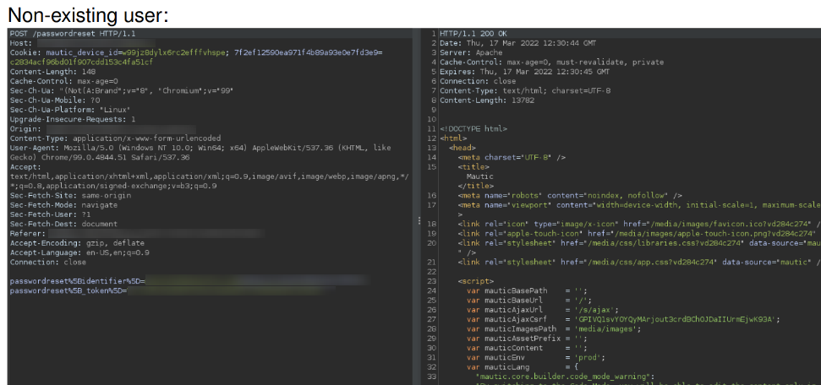Click the "passwordreset%5B_token%5D=" body parameter
This screenshot has height=385, width=821.
tap(68, 290)
